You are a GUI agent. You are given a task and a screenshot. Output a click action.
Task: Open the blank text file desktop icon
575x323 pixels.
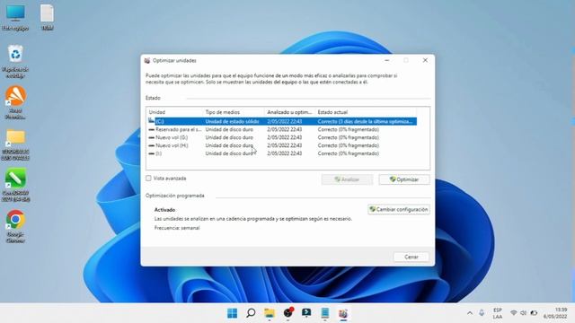click(47, 17)
